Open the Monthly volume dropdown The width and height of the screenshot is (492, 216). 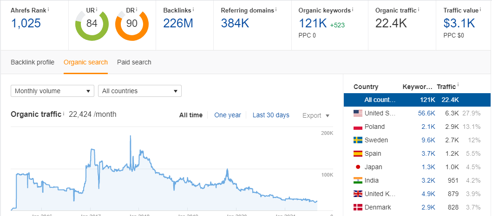pos(52,91)
